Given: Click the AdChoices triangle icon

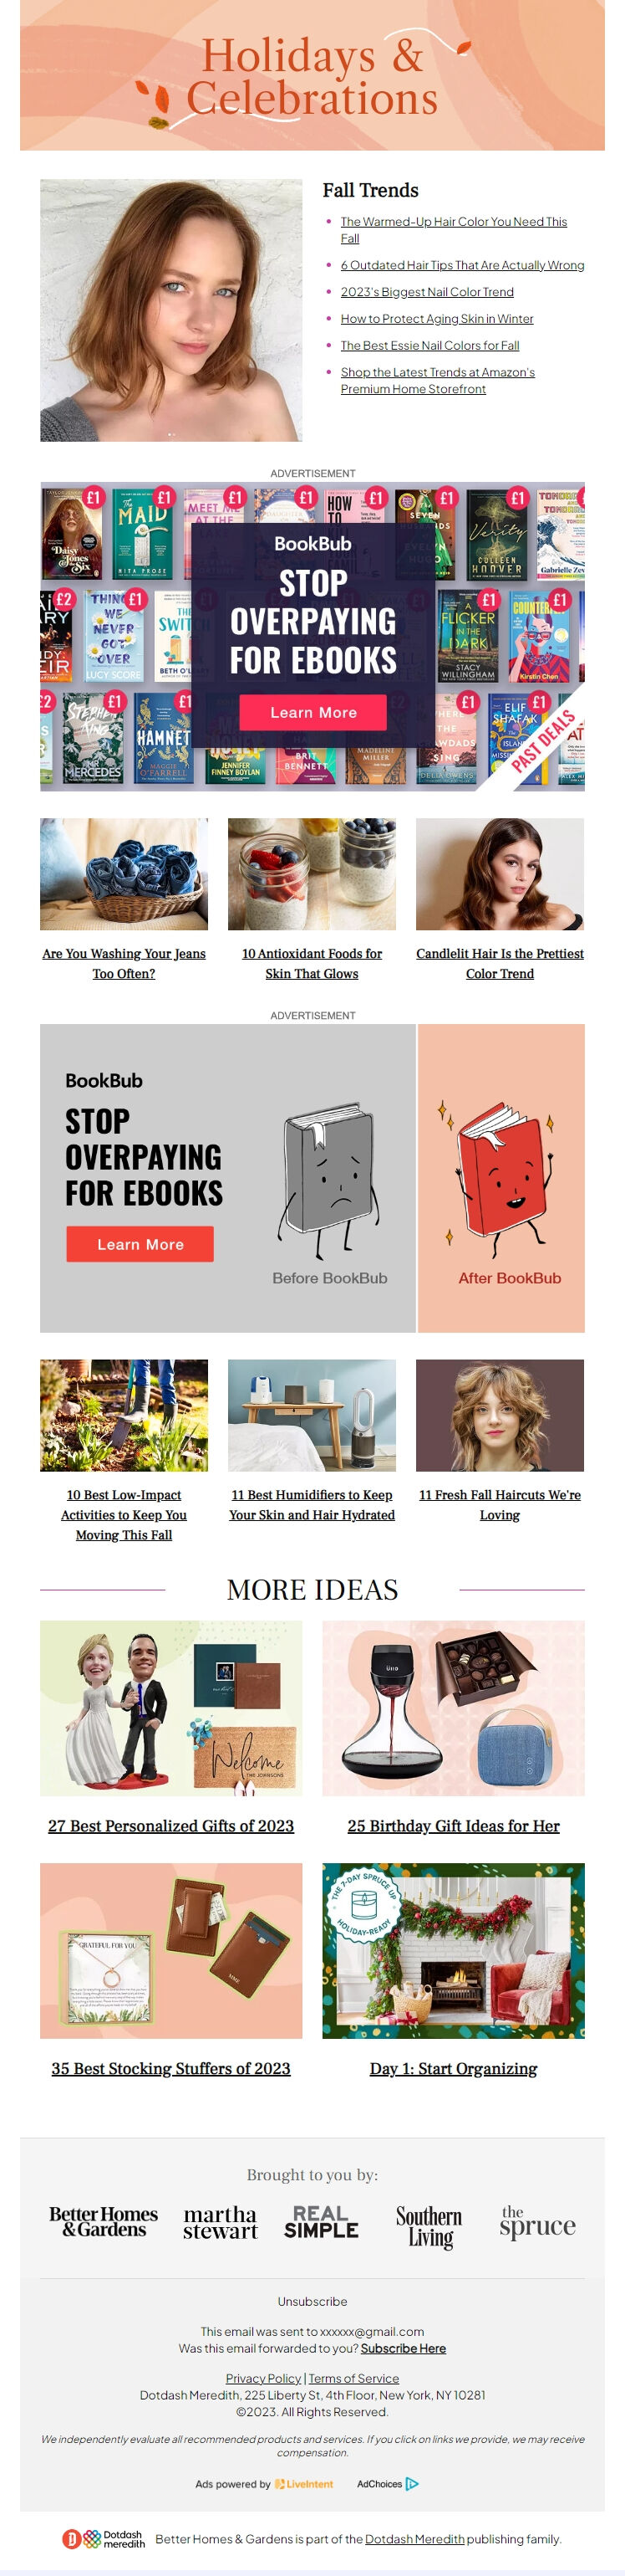Looking at the screenshot, I should [x=412, y=2484].
